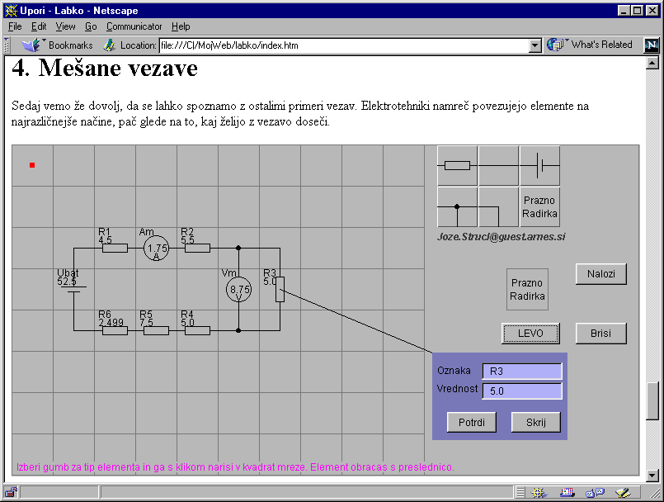
Task: Toggle the LEVO direction button
Action: pyautogui.click(x=530, y=333)
